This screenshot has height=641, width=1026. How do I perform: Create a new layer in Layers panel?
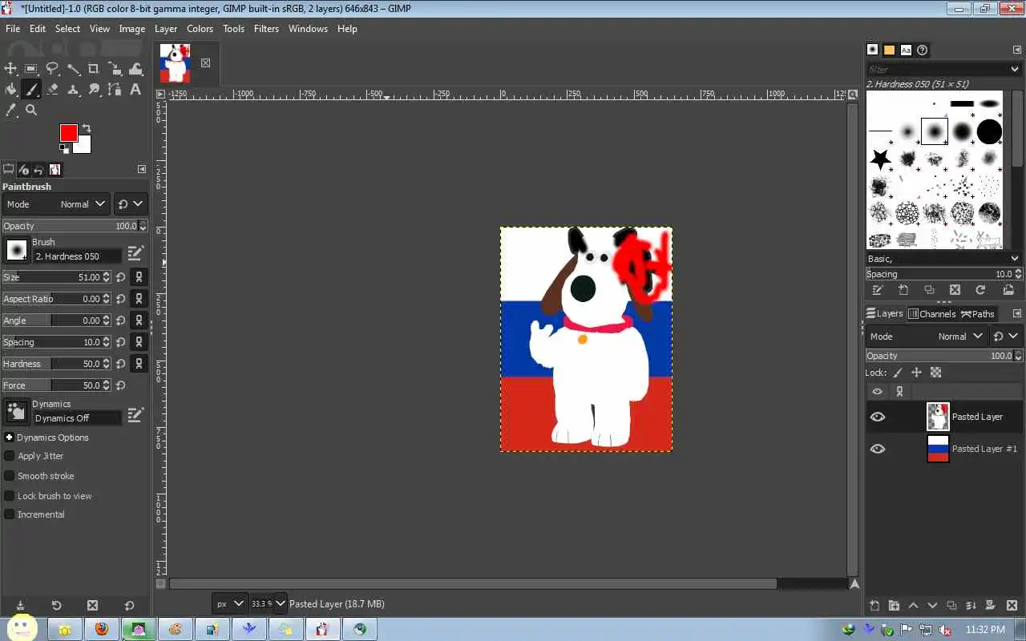click(875, 606)
